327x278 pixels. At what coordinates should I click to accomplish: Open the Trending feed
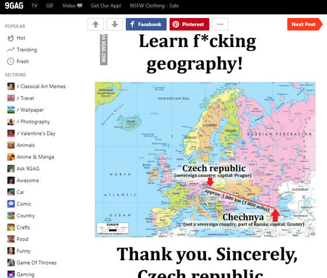click(x=27, y=50)
